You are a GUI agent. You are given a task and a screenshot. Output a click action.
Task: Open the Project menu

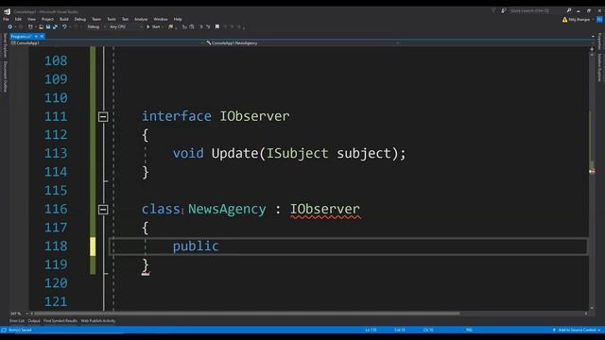tap(47, 19)
